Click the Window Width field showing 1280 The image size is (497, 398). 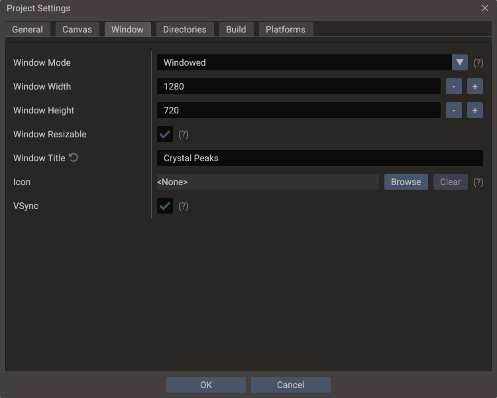pyautogui.click(x=299, y=86)
